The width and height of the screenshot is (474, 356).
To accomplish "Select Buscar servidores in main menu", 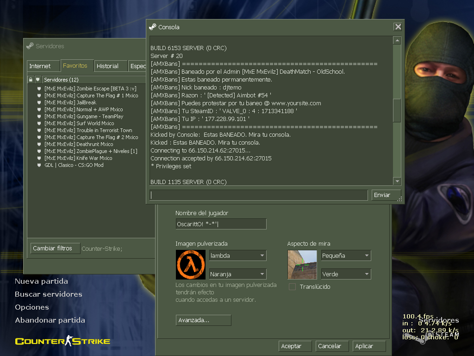I will coord(49,294).
